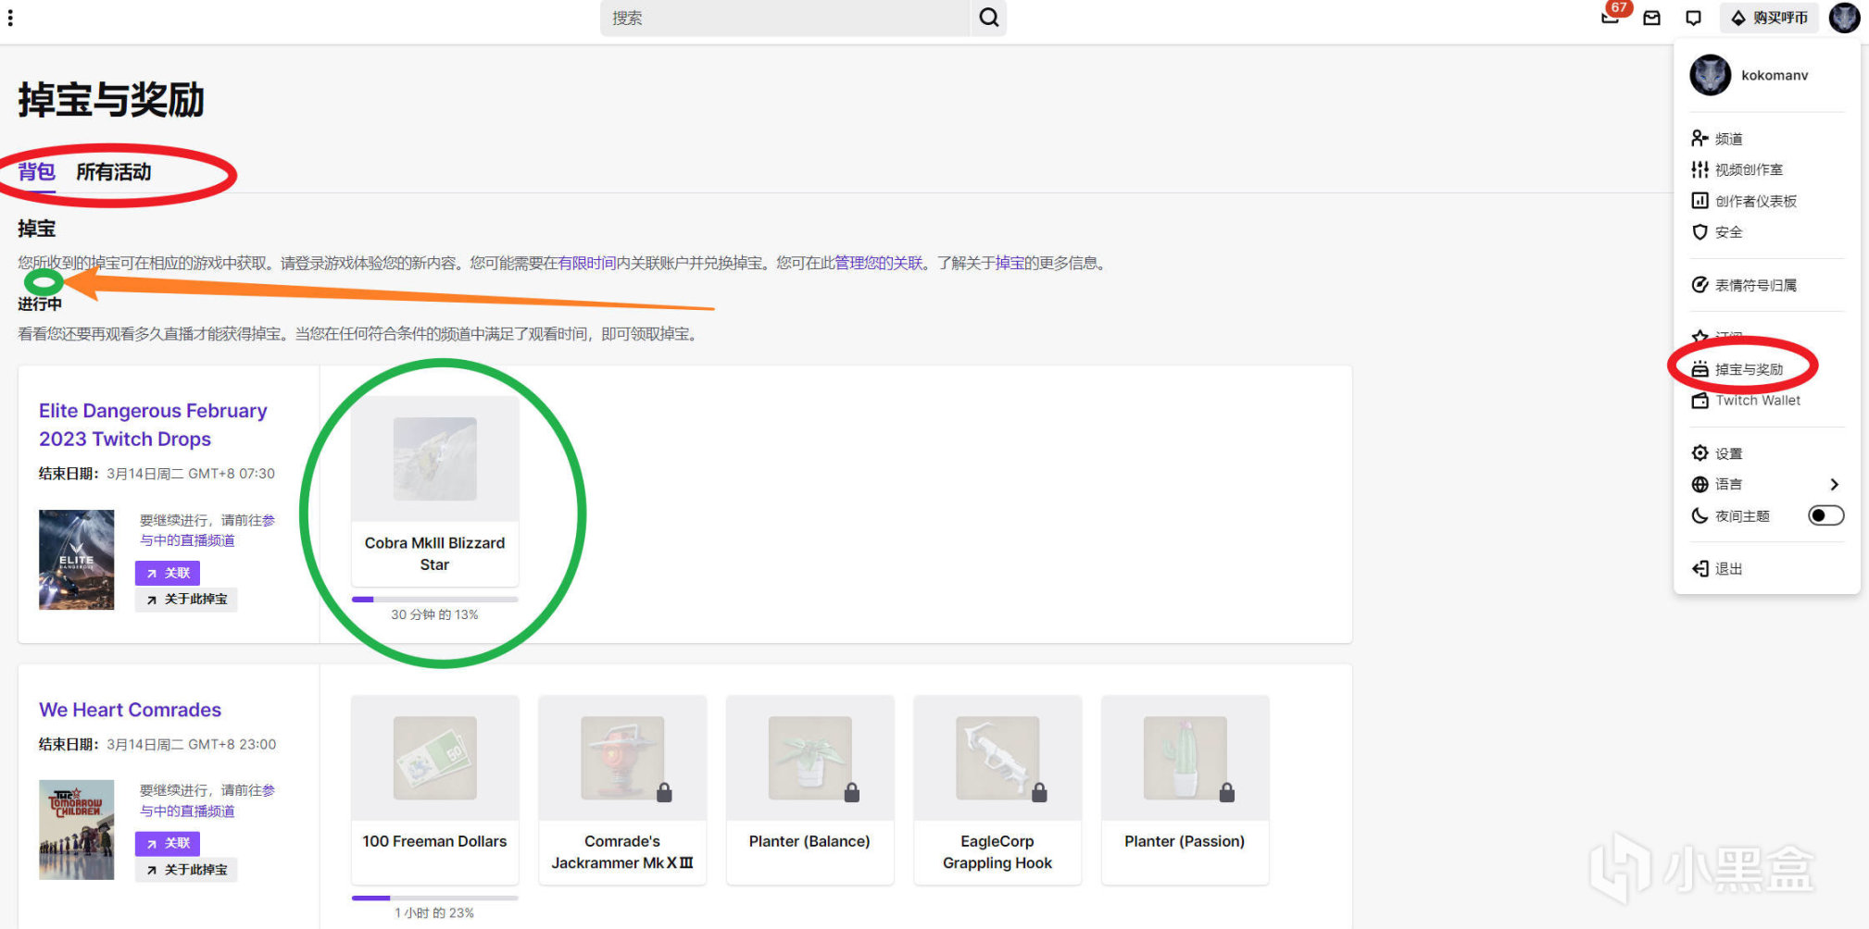Follow 参与中的直播频道 link under Elite Dangerous

click(x=207, y=530)
